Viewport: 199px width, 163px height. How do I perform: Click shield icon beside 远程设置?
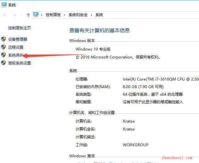point(3,47)
